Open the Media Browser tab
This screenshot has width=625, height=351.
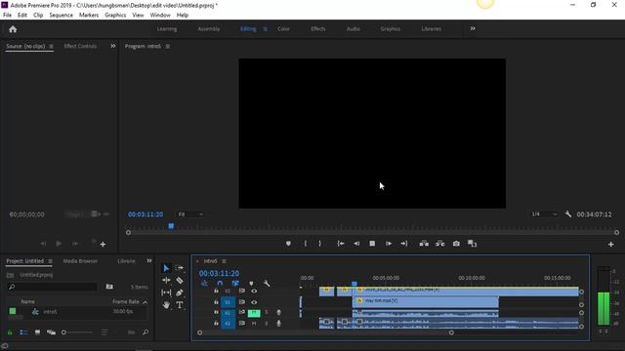pyautogui.click(x=80, y=261)
